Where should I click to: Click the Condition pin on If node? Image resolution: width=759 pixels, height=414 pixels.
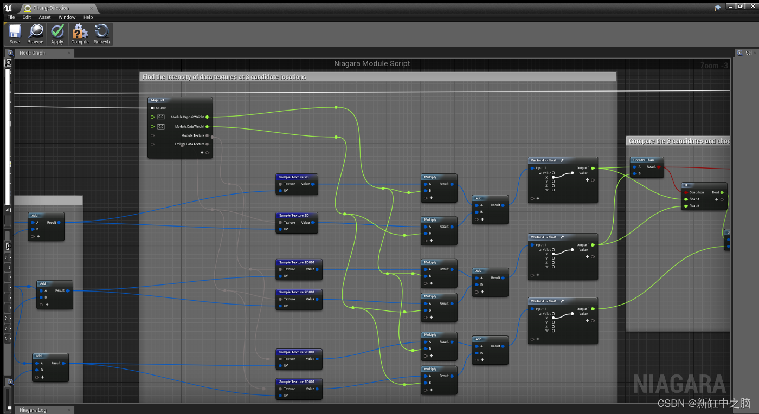686,192
